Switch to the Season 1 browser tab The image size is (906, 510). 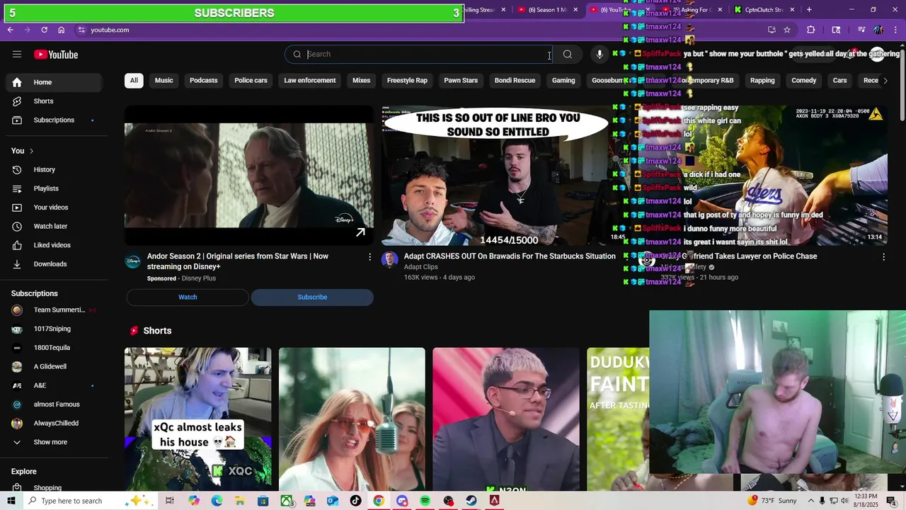pyautogui.click(x=547, y=10)
